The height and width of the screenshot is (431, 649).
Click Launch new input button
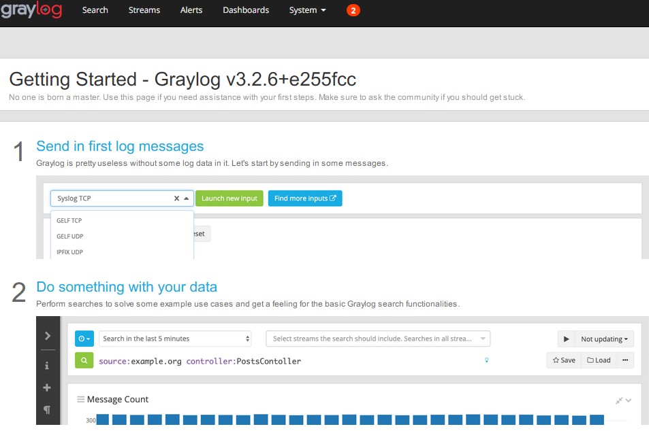(229, 199)
